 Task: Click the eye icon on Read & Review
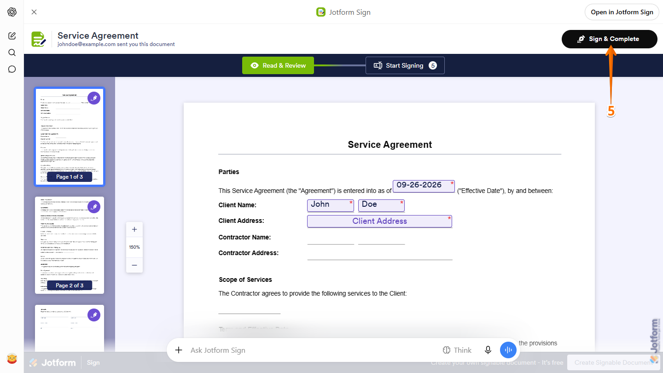tap(255, 65)
